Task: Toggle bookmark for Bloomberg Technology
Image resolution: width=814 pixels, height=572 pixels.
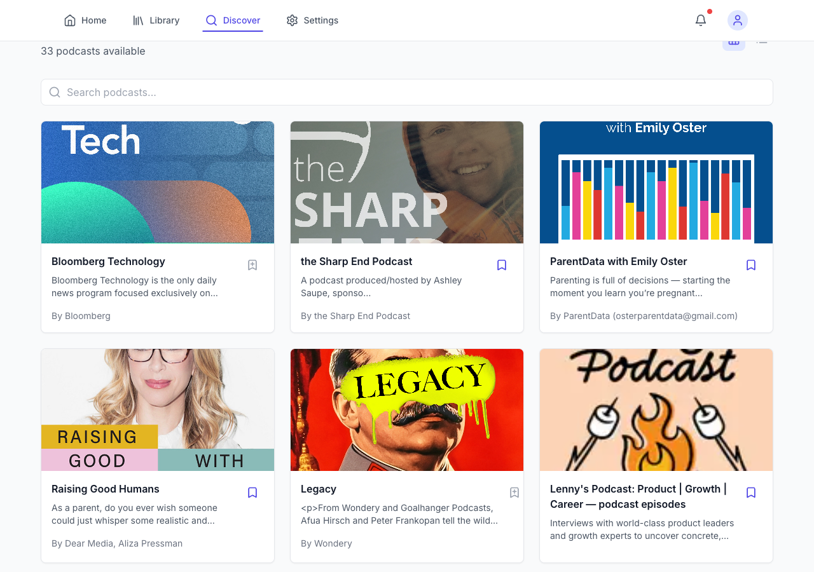Action: click(x=252, y=264)
